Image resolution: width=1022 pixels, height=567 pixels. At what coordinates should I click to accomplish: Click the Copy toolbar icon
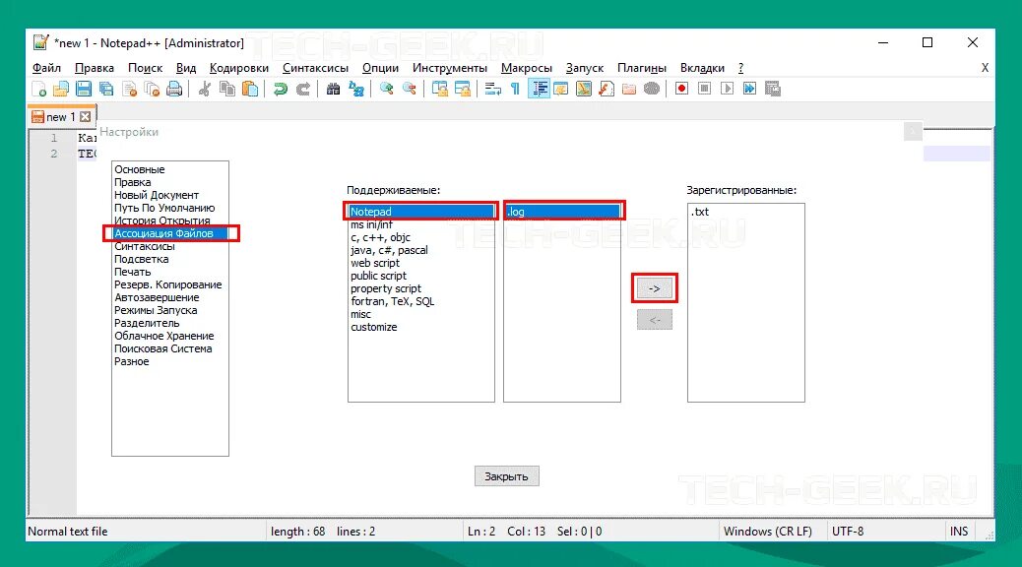(x=226, y=89)
